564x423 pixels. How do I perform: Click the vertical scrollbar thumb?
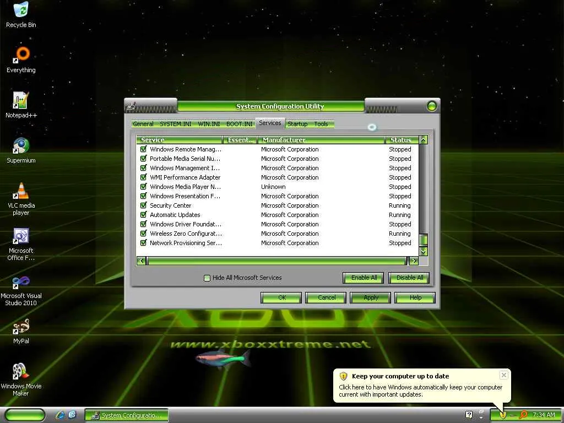tap(424, 240)
